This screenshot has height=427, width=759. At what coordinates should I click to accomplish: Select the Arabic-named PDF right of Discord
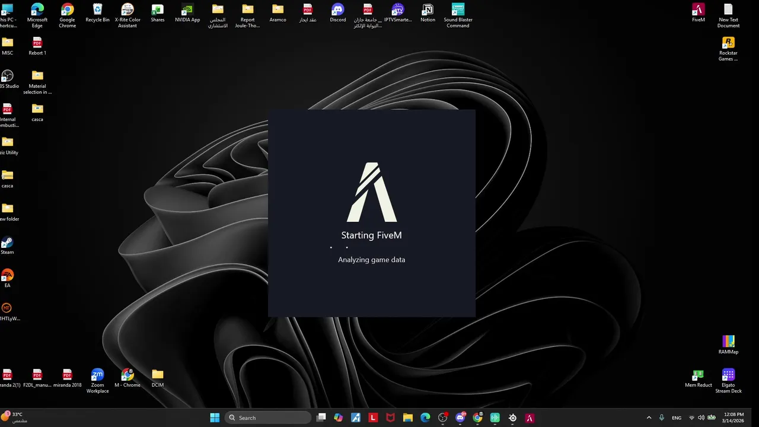tap(368, 15)
